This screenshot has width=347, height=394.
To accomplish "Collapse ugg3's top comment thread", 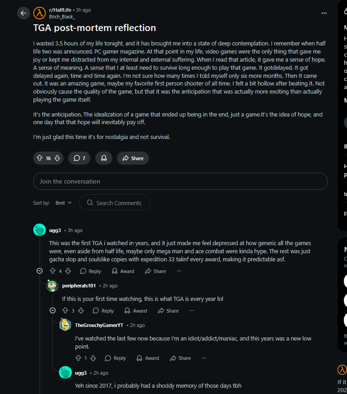I will click(x=40, y=271).
